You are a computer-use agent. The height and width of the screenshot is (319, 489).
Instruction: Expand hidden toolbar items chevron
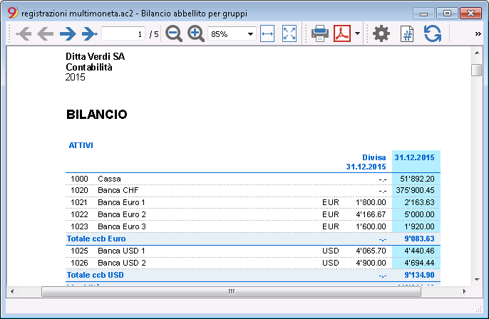pos(478,33)
